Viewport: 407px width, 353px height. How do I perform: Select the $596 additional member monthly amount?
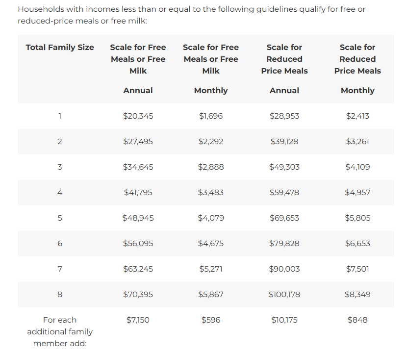(x=211, y=320)
